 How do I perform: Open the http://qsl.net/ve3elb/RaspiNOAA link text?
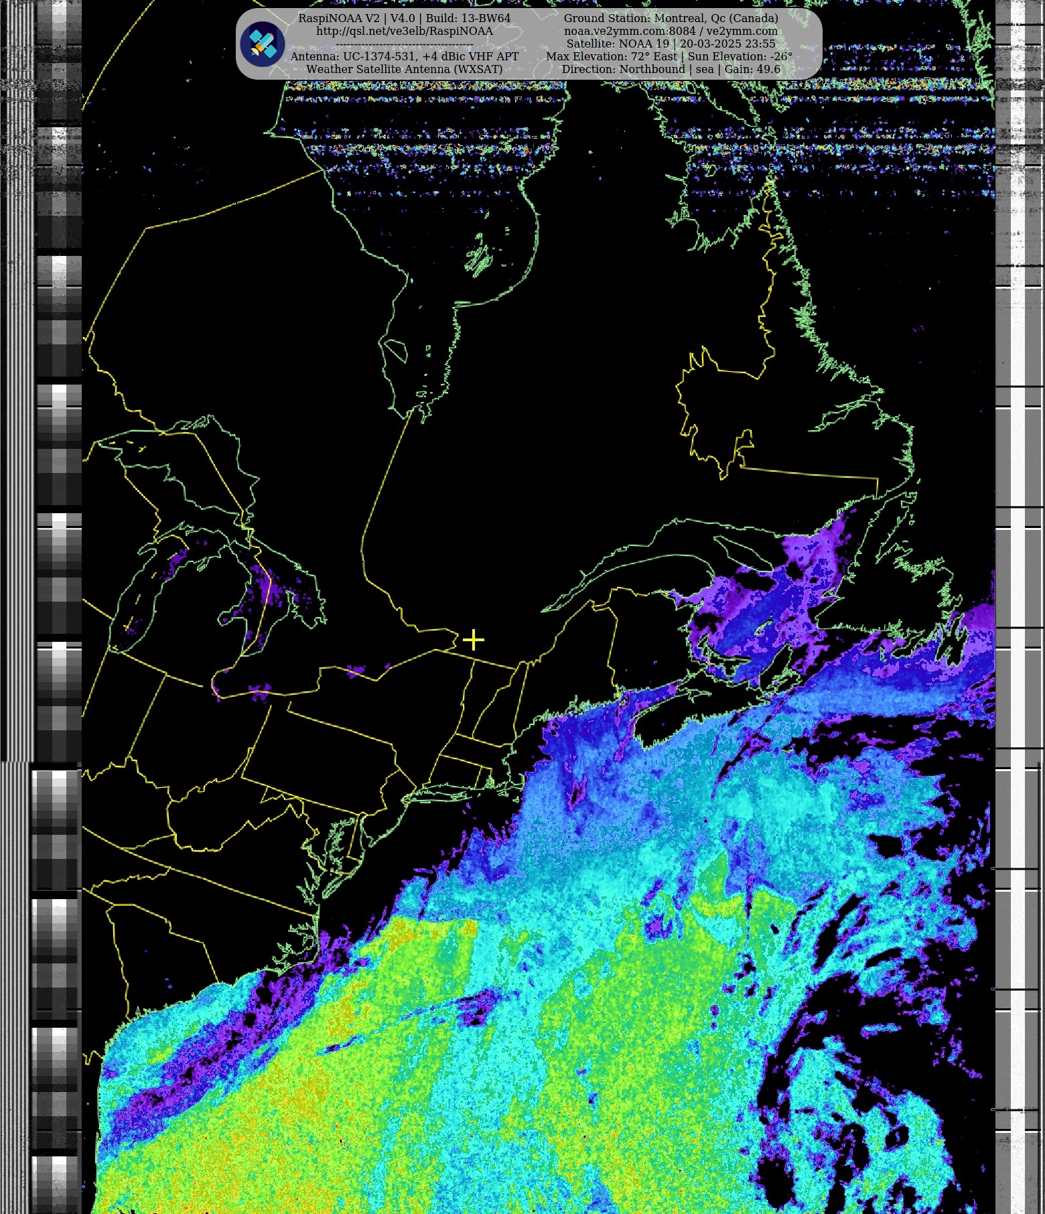[x=404, y=31]
